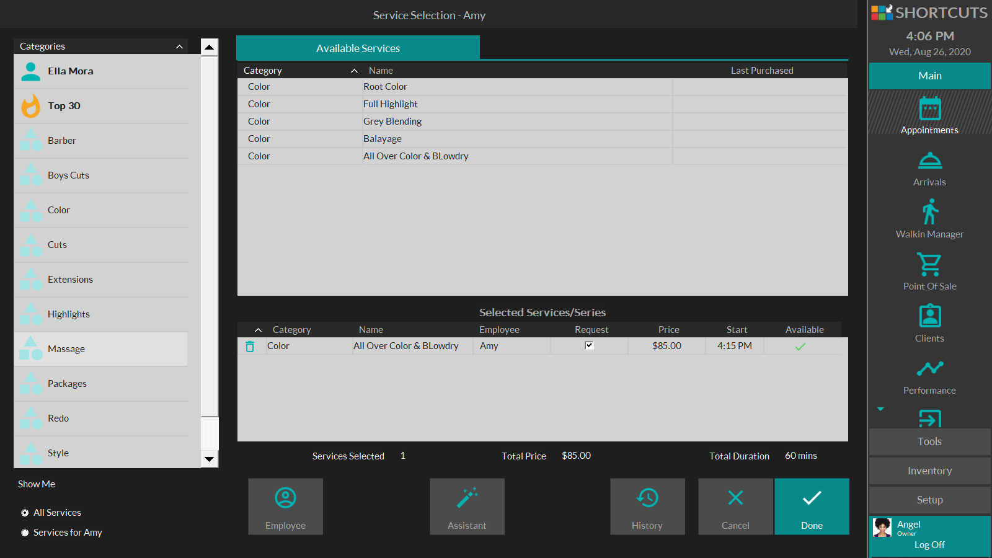Viewport: 992px width, 558px height.
Task: Expand shortcuts list with small down arrow
Action: click(x=880, y=409)
